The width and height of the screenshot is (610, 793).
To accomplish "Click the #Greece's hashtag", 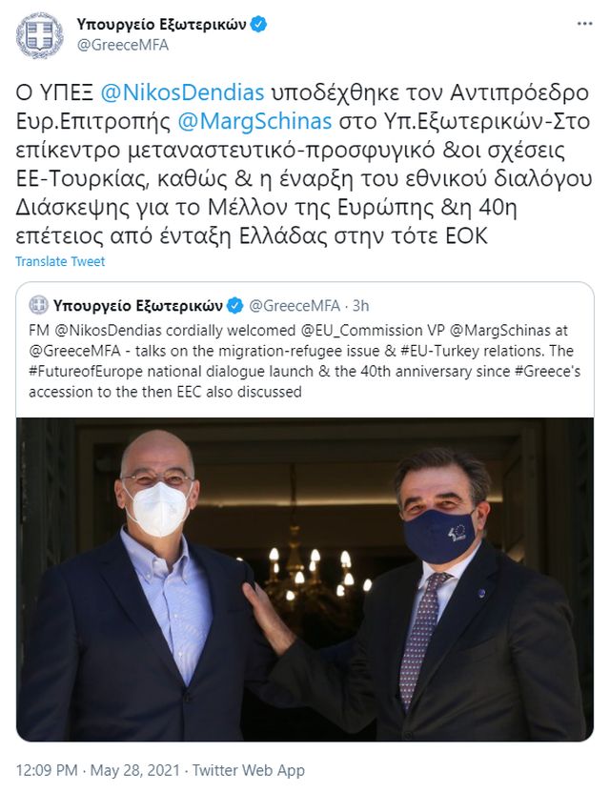I will 547,372.
